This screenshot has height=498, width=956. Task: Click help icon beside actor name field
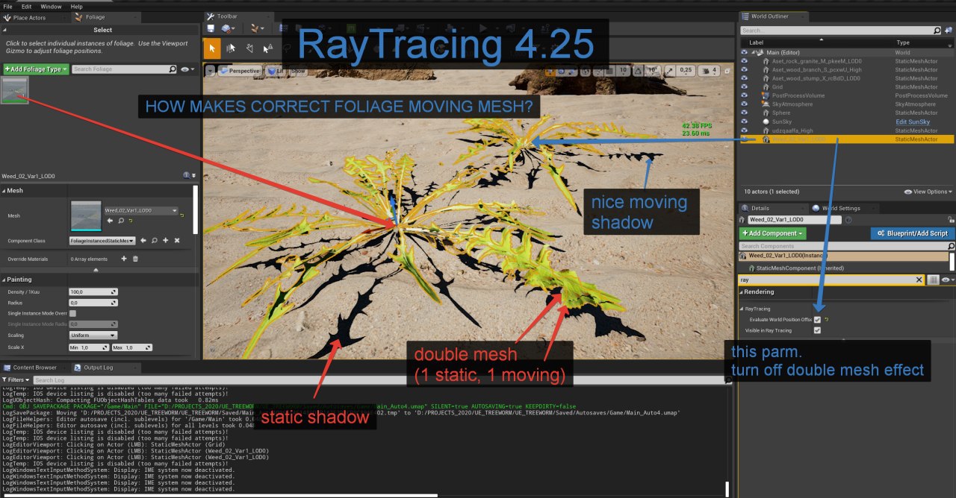(848, 220)
